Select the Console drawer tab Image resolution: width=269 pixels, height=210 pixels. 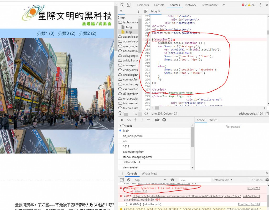click(x=132, y=173)
